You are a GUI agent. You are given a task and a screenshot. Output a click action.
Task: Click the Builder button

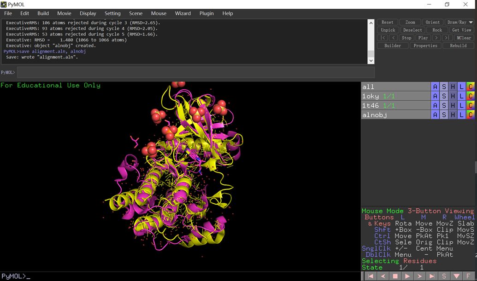392,46
